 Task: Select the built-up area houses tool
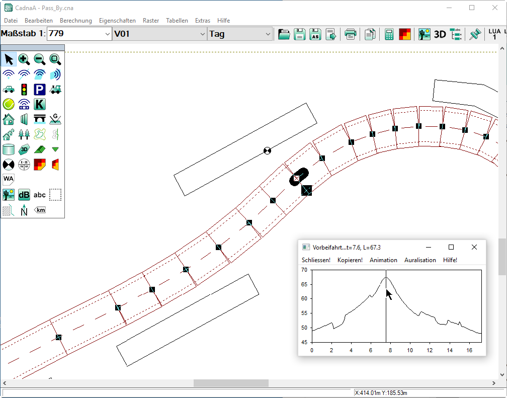(x=9, y=134)
